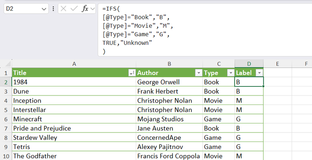Select the George Orwell author cell
This screenshot has height=160, width=312.
click(x=169, y=82)
